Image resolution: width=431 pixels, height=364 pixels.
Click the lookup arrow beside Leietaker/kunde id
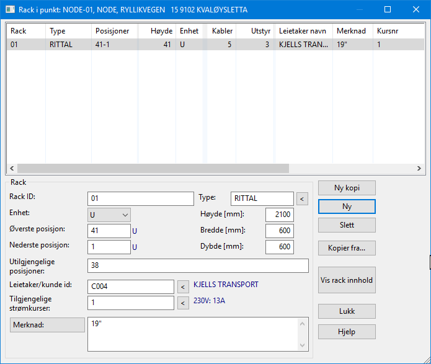click(183, 287)
